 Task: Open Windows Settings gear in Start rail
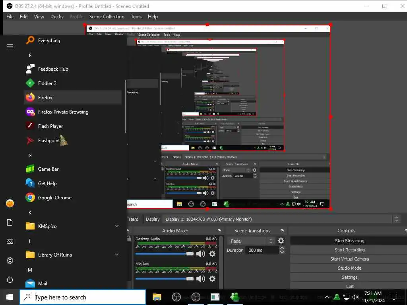point(10,261)
